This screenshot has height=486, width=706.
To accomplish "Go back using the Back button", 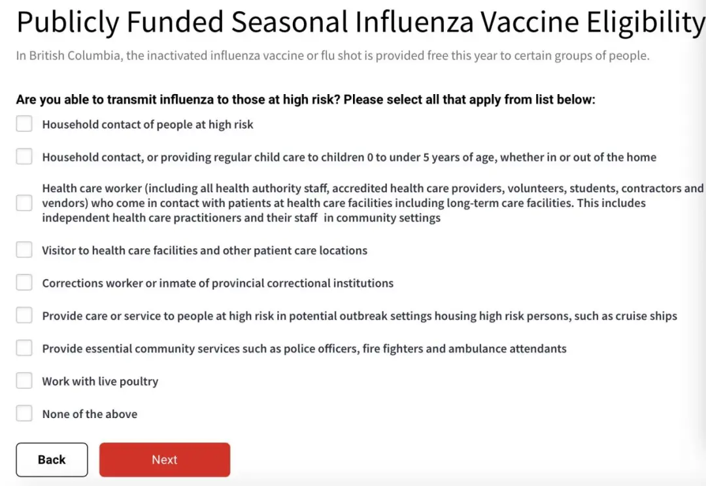I will click(x=52, y=460).
